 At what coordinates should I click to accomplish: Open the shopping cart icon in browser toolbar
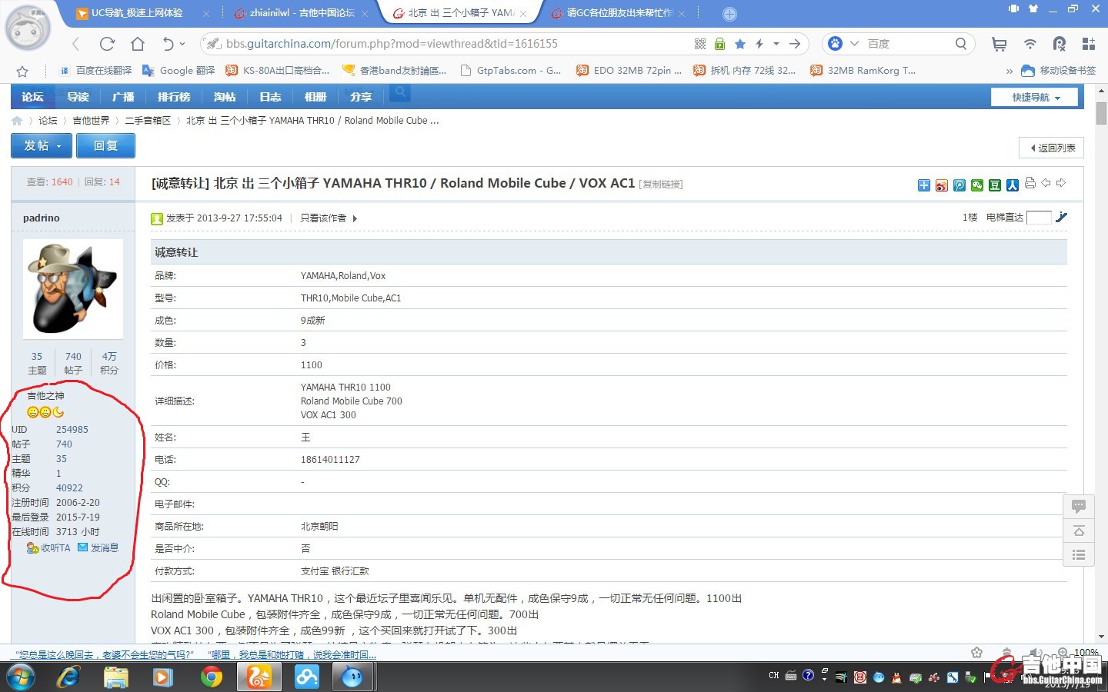(1000, 44)
